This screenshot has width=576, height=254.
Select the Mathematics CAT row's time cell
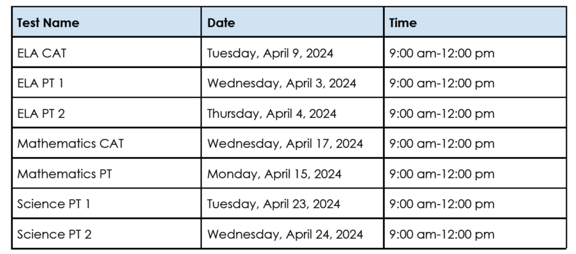[442, 144]
